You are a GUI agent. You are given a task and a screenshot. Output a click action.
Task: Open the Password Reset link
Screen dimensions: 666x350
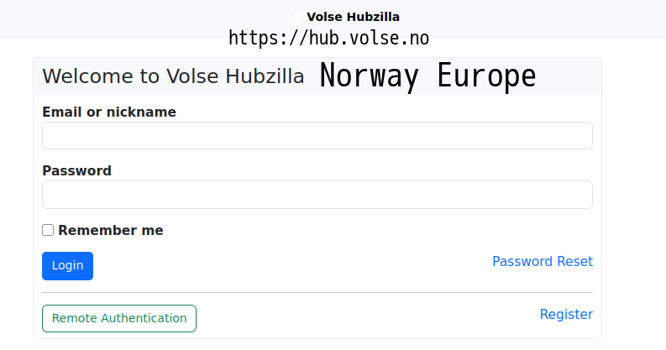(x=543, y=261)
